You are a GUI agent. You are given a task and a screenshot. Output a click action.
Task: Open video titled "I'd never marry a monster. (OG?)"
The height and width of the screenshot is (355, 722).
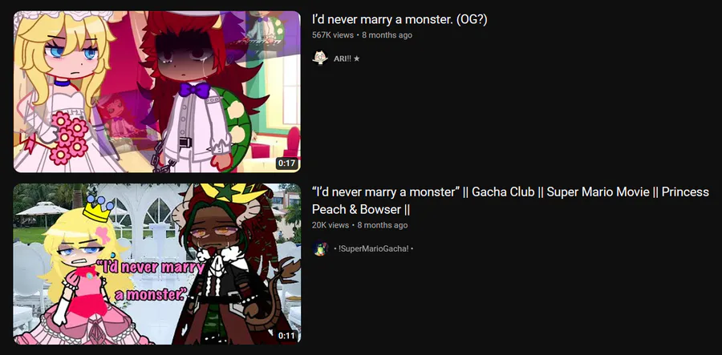point(400,20)
